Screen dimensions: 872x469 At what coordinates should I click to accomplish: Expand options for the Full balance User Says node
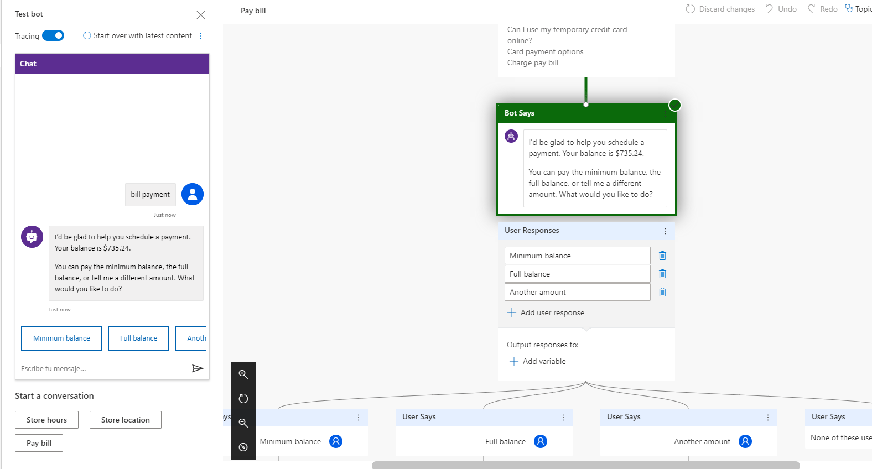click(563, 418)
